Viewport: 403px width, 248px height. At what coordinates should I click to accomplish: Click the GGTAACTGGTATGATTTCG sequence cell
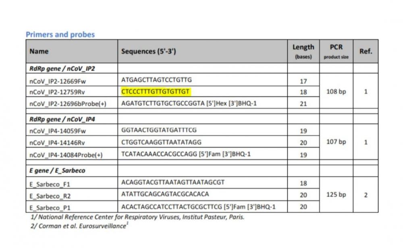point(159,130)
